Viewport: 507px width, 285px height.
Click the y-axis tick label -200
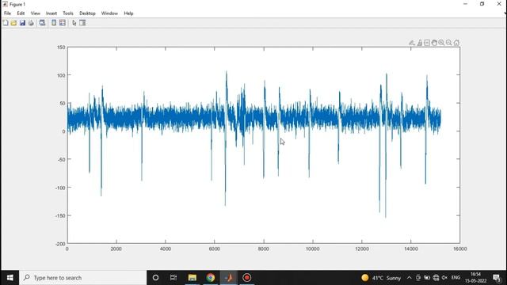click(60, 244)
